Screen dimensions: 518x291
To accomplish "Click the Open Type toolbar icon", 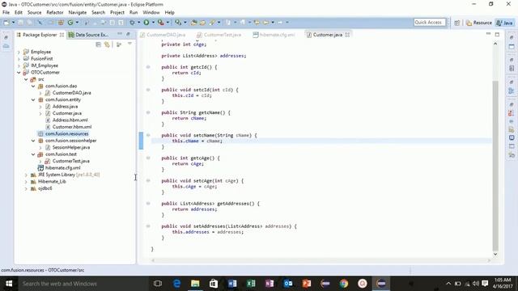I will pos(194,23).
